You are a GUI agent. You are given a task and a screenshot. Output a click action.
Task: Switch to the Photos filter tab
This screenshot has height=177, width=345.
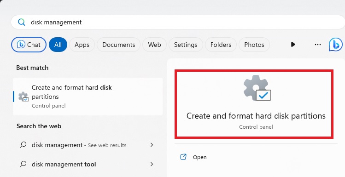254,45
